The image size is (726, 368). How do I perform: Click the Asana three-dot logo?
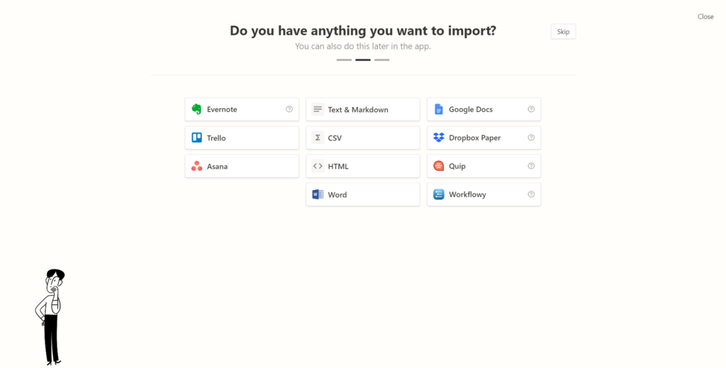197,166
